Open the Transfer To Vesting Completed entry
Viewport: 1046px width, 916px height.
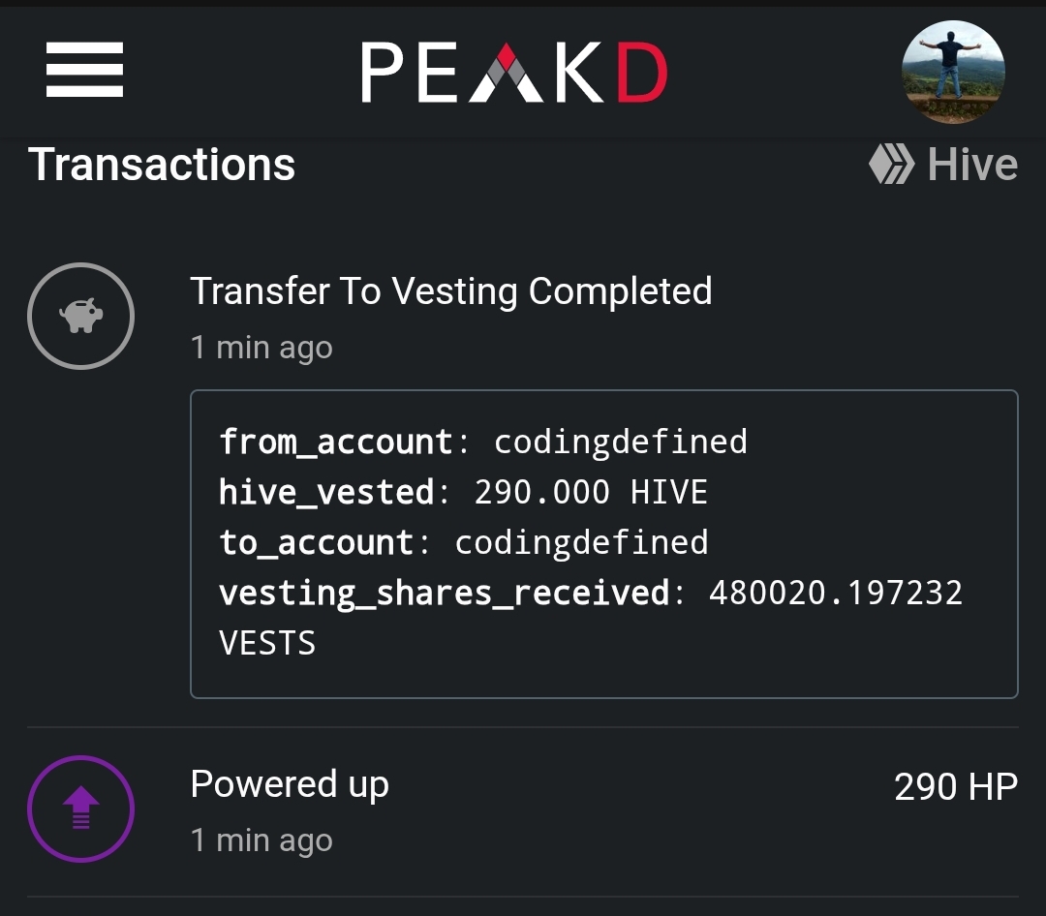[x=450, y=291]
